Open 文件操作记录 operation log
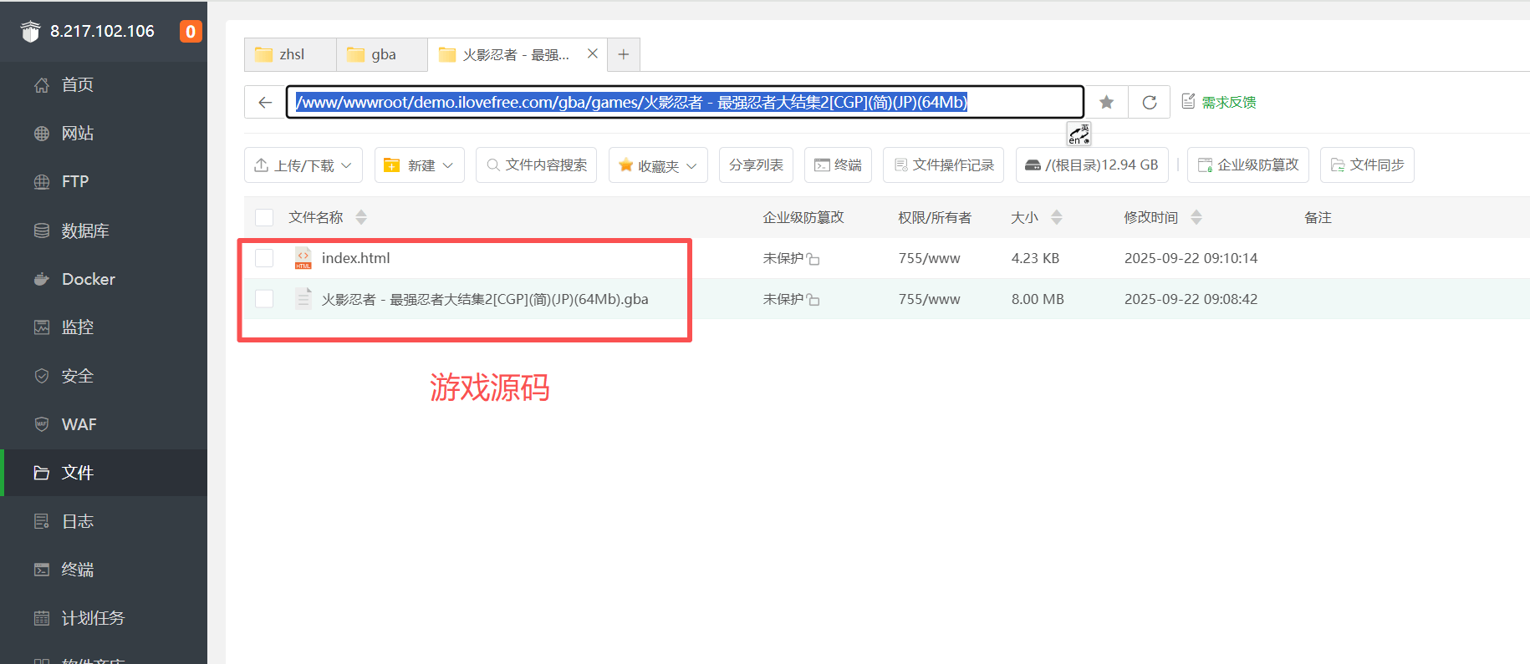The width and height of the screenshot is (1530, 664). [x=943, y=165]
